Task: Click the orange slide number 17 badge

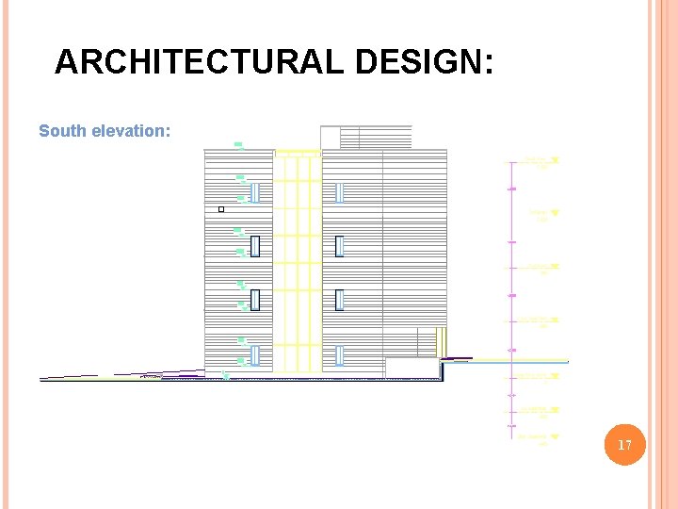Action: pyautogui.click(x=625, y=445)
